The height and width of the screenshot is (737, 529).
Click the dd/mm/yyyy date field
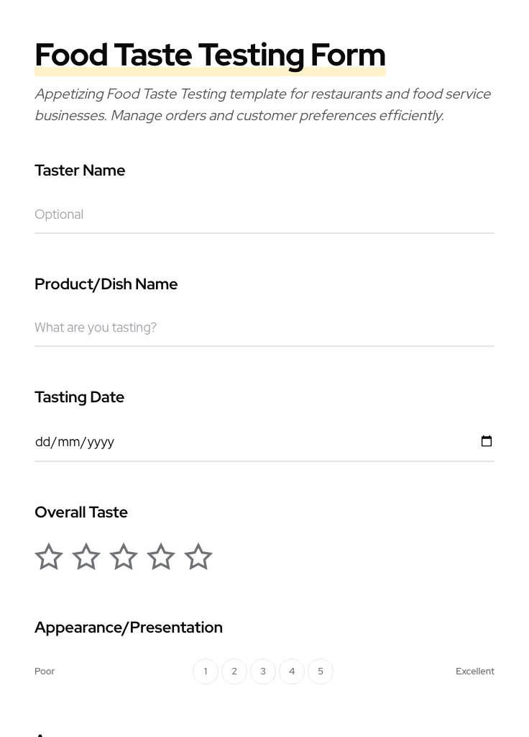216,441
